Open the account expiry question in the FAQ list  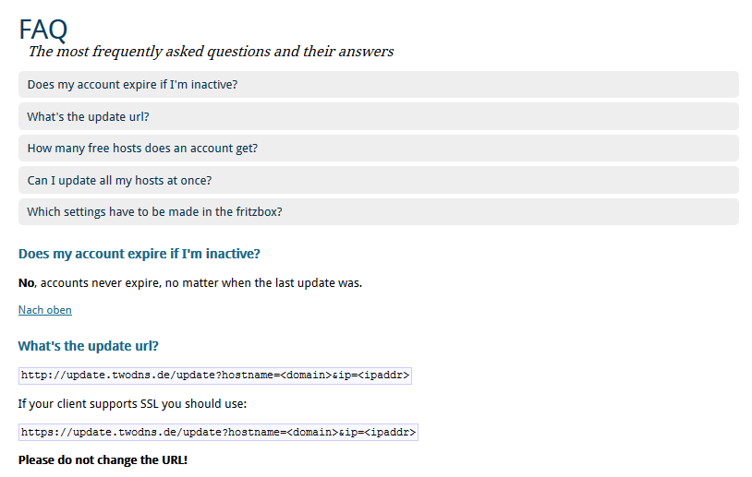click(379, 85)
